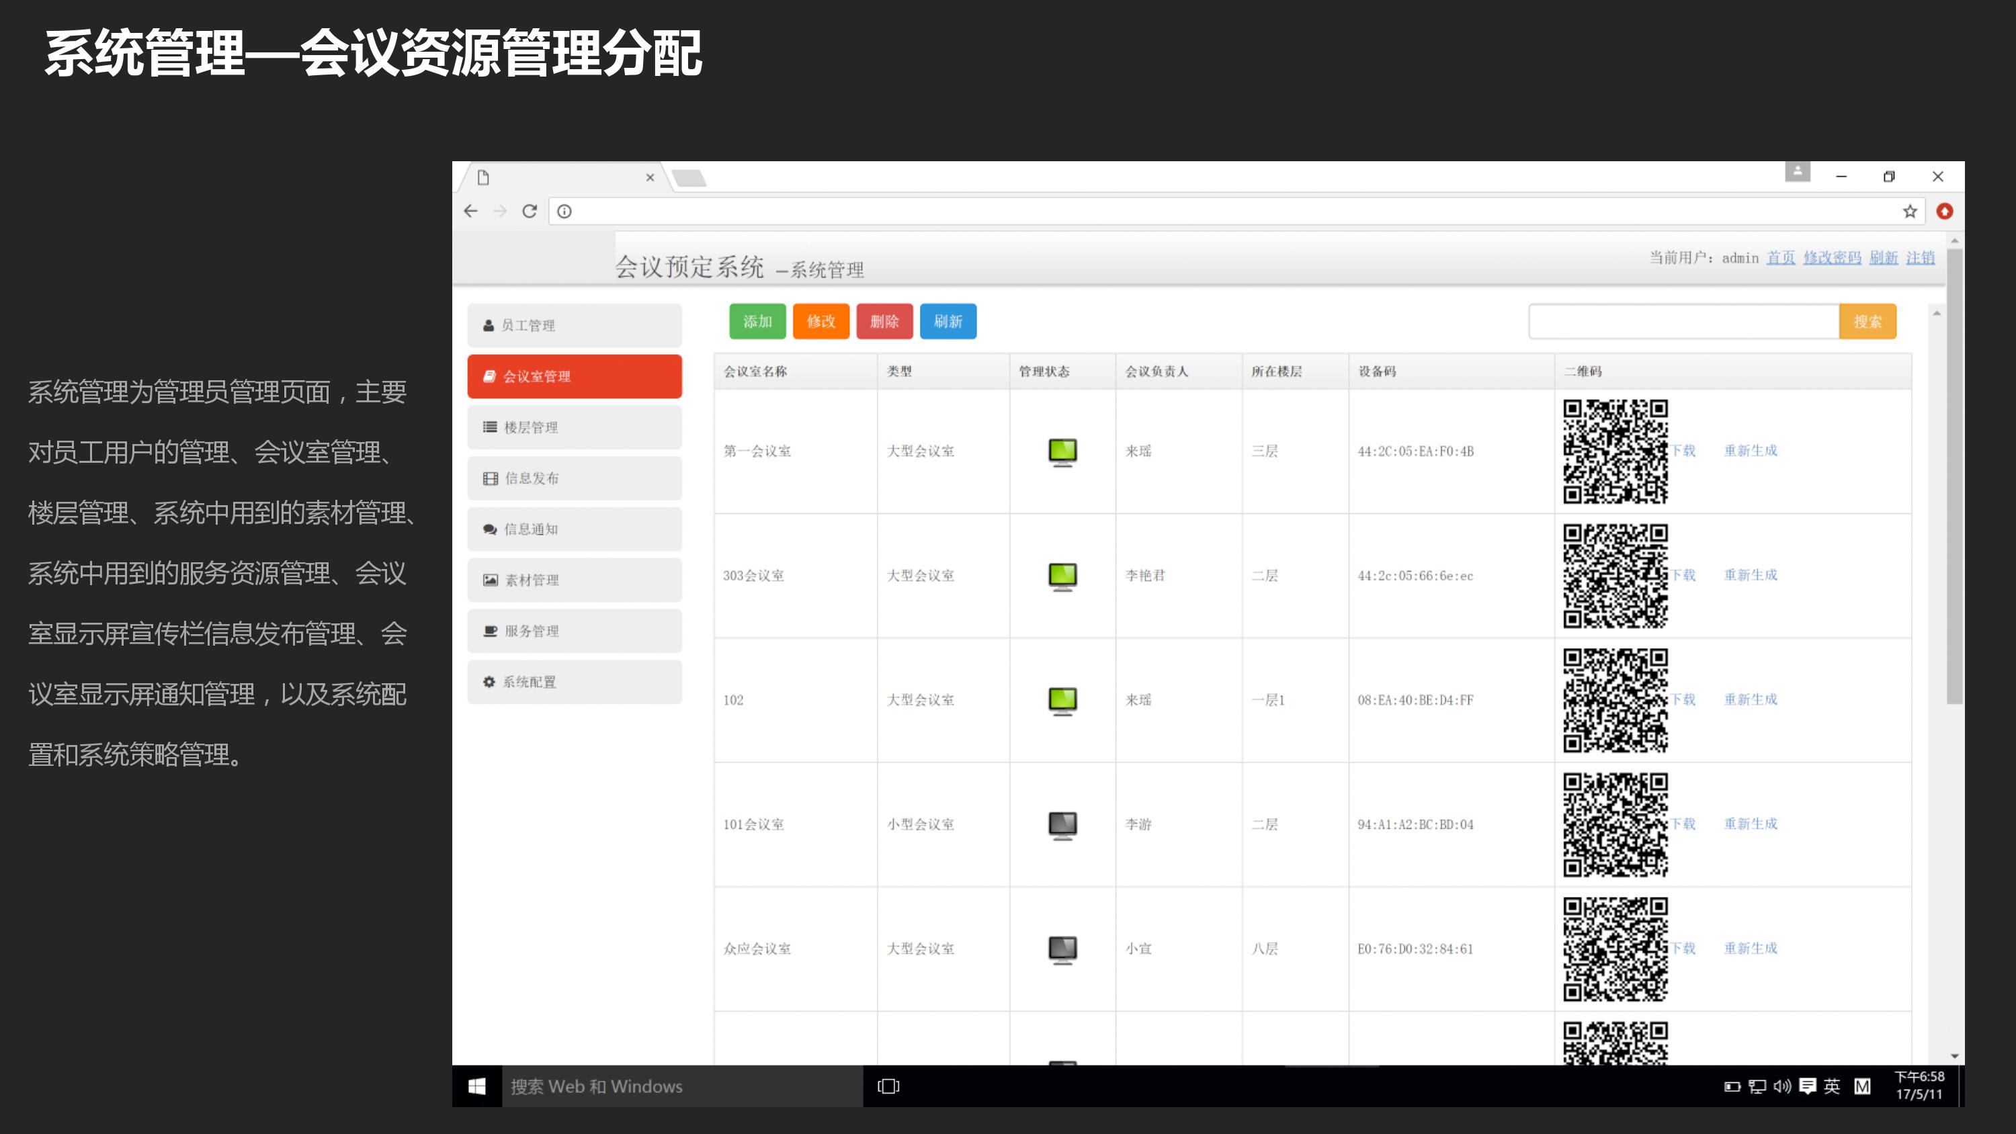Open 系统配置 settings entry
This screenshot has width=2016, height=1134.
tap(575, 682)
